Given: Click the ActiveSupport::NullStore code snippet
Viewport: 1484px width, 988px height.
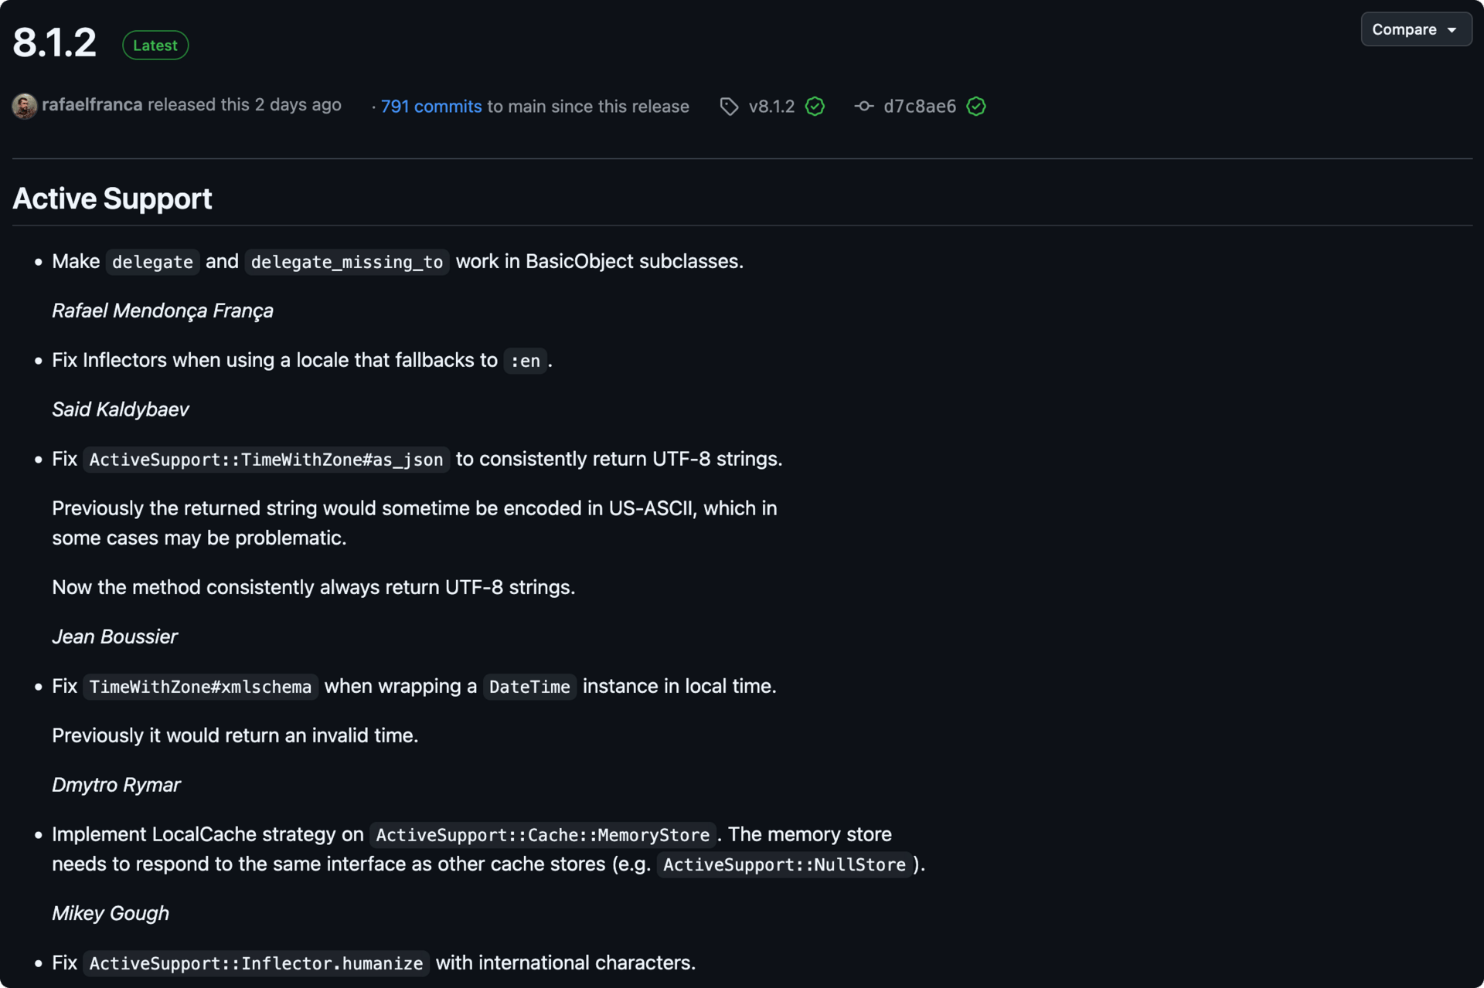Looking at the screenshot, I should (784, 864).
